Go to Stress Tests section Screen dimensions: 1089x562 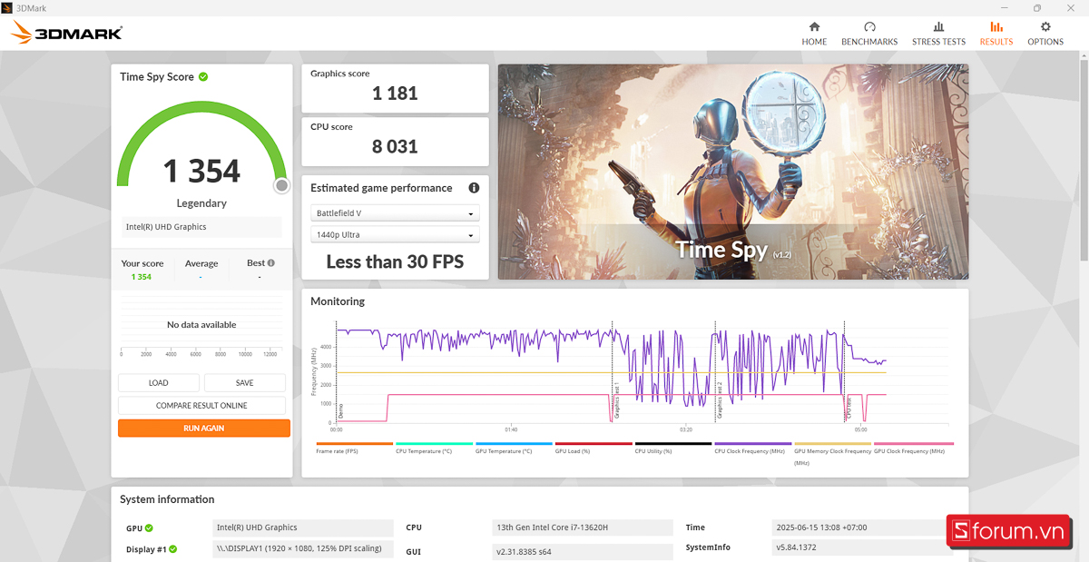coord(938,34)
